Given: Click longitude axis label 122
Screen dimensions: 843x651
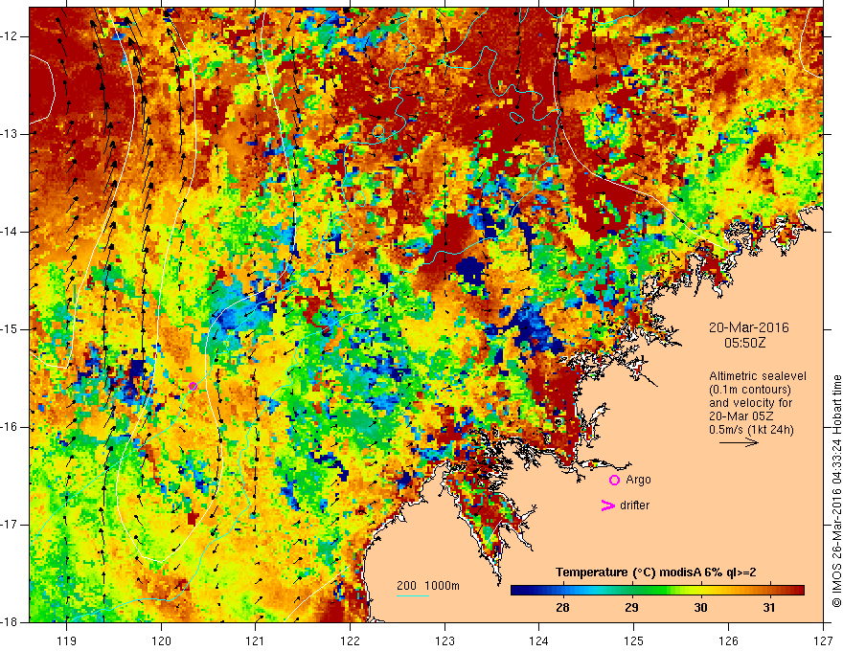Looking at the screenshot, I should click(x=350, y=640).
